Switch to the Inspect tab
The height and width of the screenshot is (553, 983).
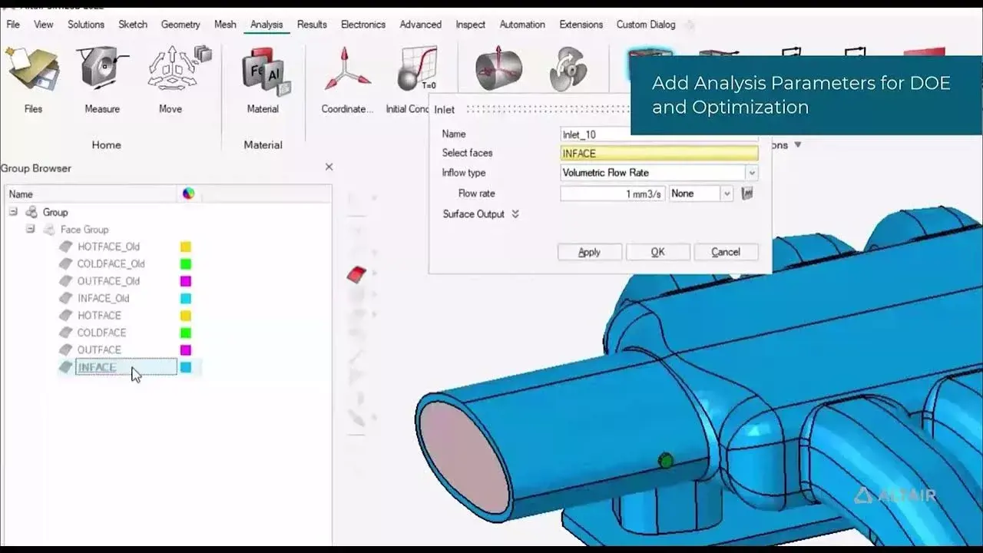pos(471,25)
